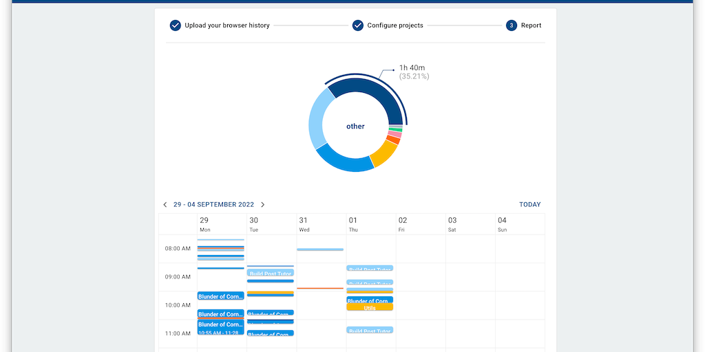The image size is (705, 352).
Task: Jump to current date with TODAY button
Action: [x=529, y=205]
